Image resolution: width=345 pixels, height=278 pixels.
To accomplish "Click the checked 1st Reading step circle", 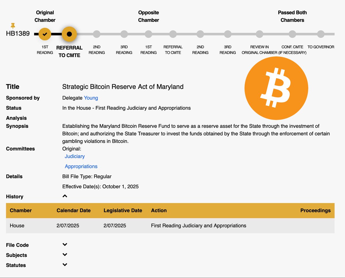I will pyautogui.click(x=45, y=34).
